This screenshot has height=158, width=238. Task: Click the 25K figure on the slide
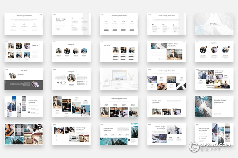(178, 137)
